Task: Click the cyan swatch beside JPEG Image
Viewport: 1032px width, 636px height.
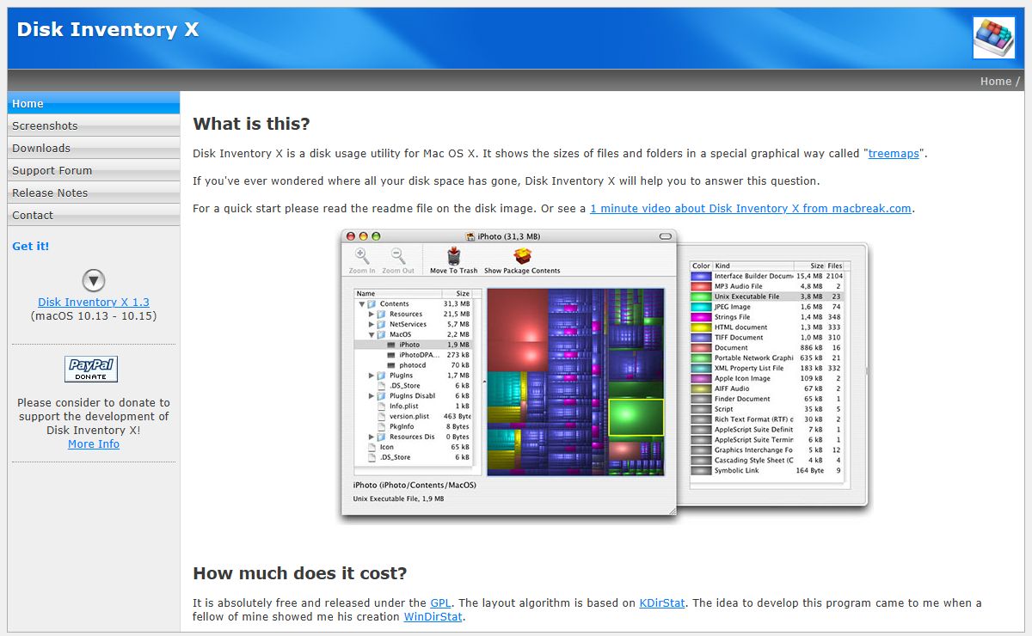Action: pos(701,307)
